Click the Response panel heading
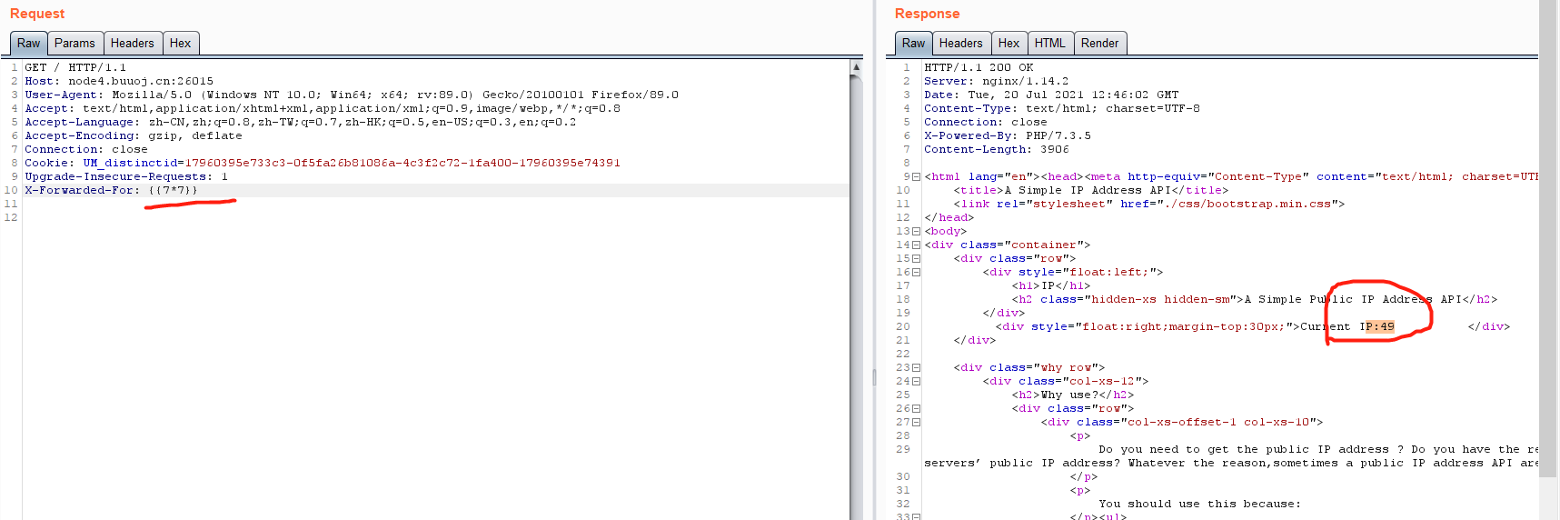The image size is (1560, 520). pyautogui.click(x=927, y=14)
